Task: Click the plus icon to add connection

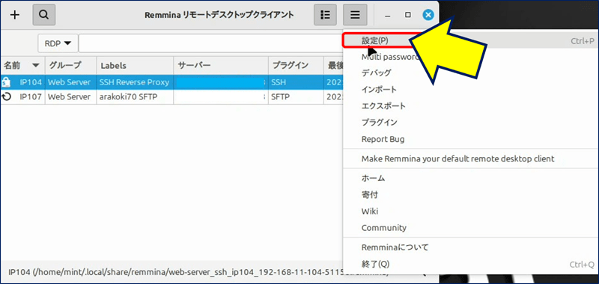Action: (14, 15)
